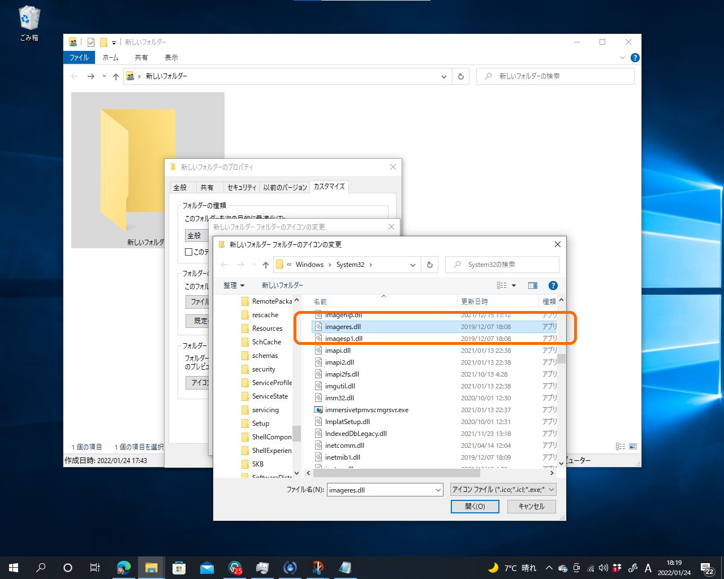Viewport: 724px width, 579px height.
Task: Launch Microsoft Edge from the taskbar
Action: point(123,567)
